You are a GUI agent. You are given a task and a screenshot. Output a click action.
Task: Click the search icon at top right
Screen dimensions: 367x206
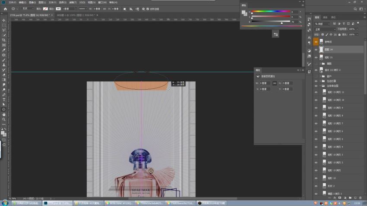tap(355, 9)
